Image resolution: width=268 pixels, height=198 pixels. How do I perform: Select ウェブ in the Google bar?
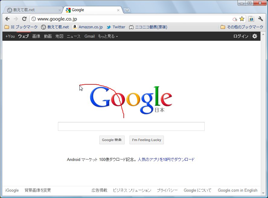tap(24, 36)
